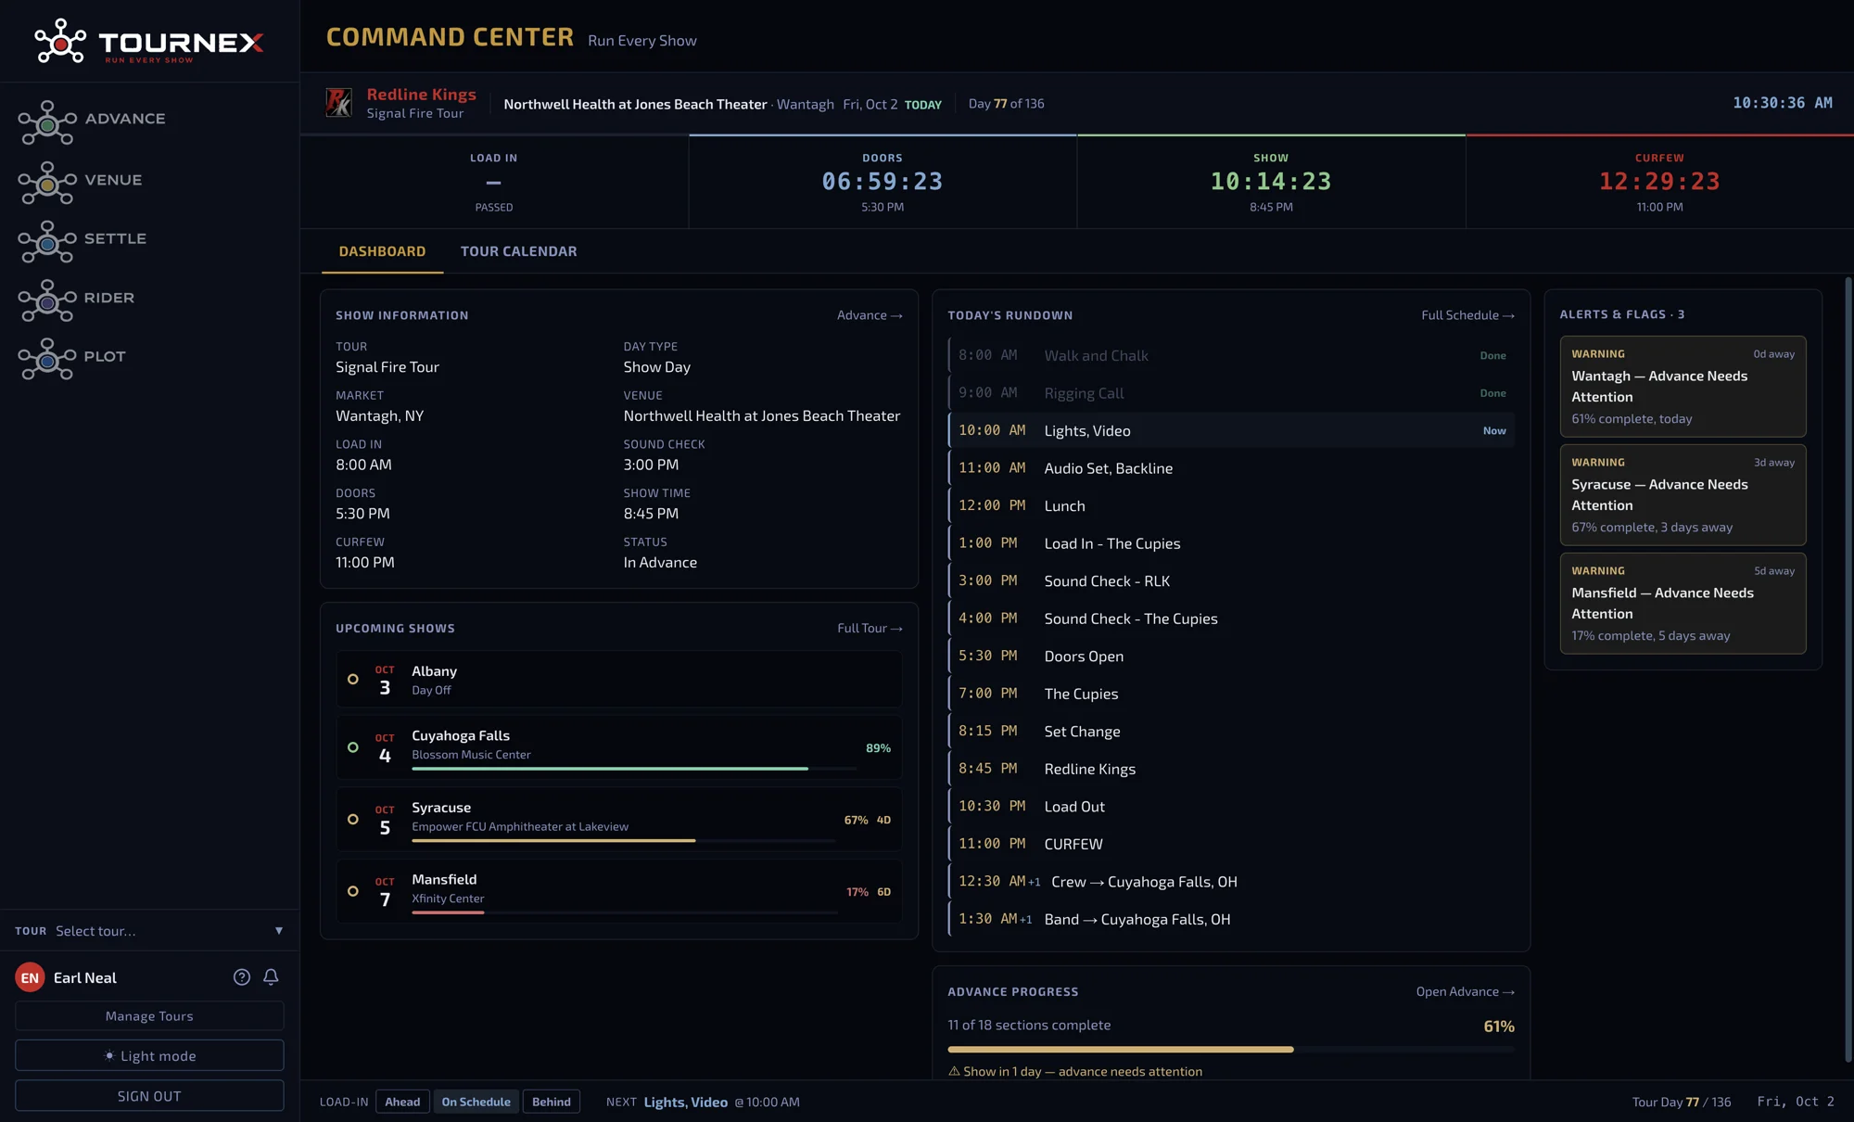Select the Lights, Video rundown row
This screenshot has height=1122, width=1854.
(x=1231, y=430)
